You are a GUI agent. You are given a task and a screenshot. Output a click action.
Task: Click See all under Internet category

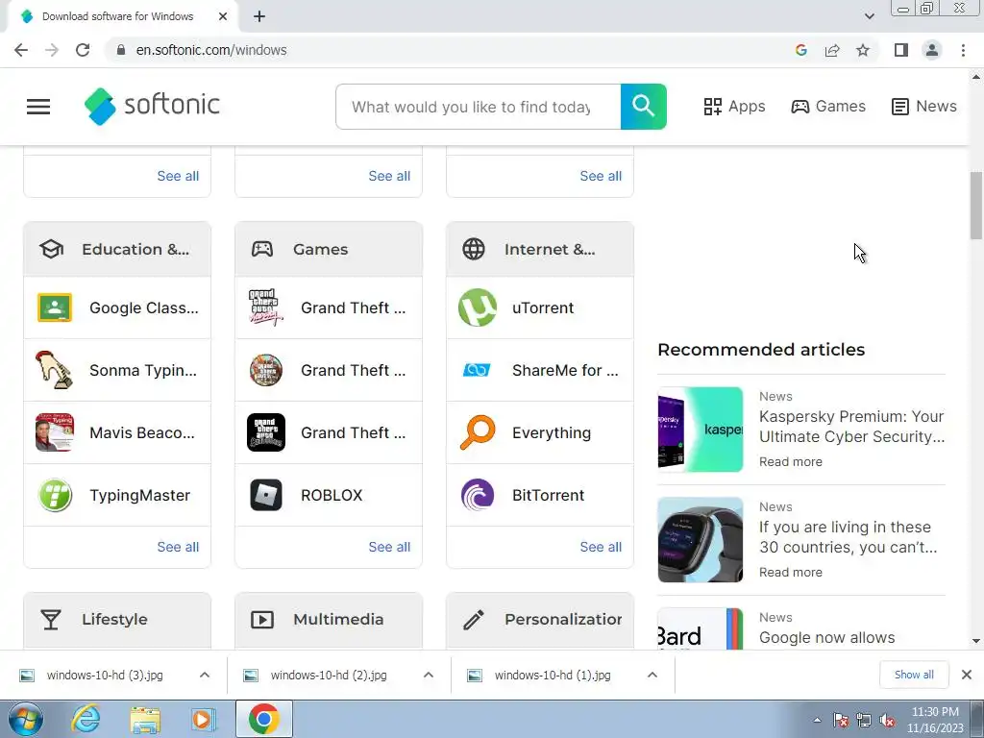(x=602, y=547)
